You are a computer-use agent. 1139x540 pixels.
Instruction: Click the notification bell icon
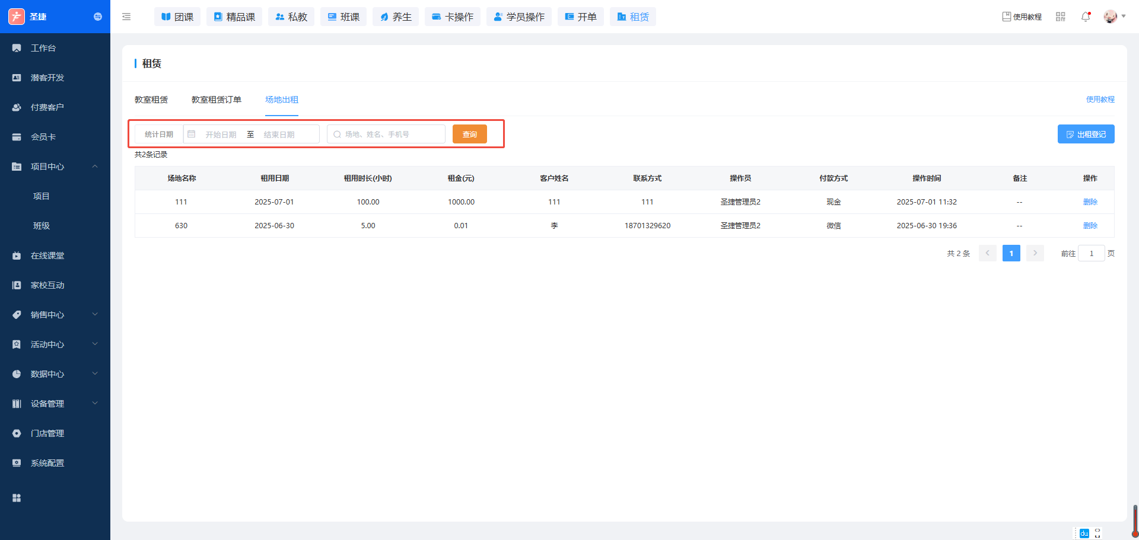(x=1085, y=17)
